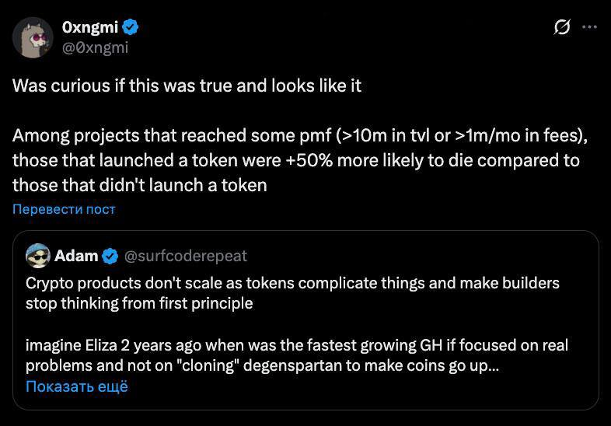
Task: Open the 0xngmi display name profile link
Action: click(89, 28)
